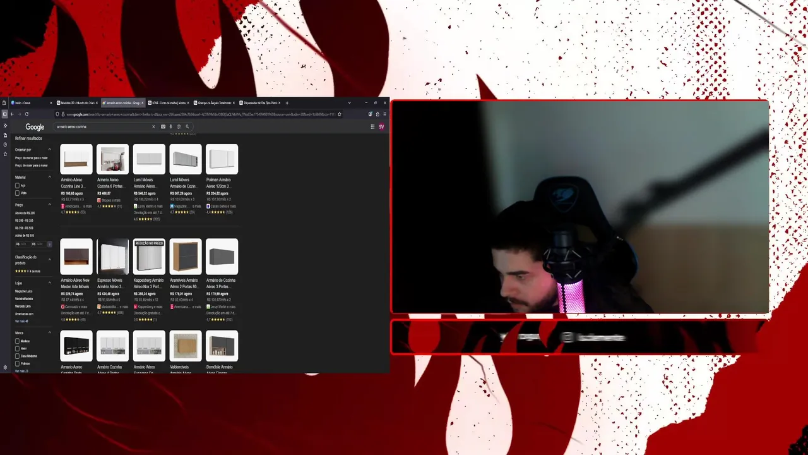This screenshot has width=808, height=455.
Task: Open the sidebar history clock icon
Action: 5,145
